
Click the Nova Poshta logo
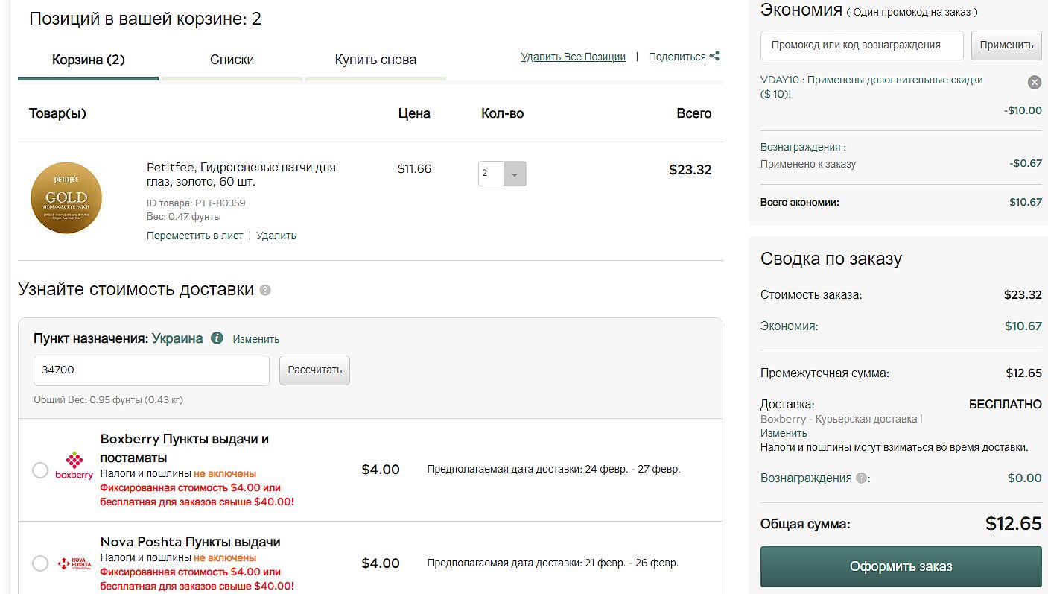coord(74,563)
